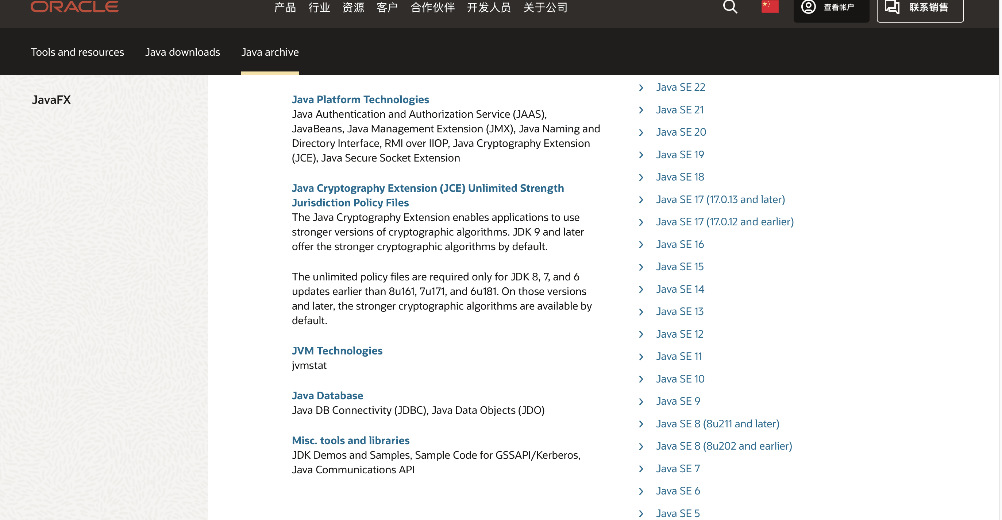This screenshot has height=520, width=1002.
Task: Open Java SE 11 archive link
Action: pyautogui.click(x=679, y=356)
